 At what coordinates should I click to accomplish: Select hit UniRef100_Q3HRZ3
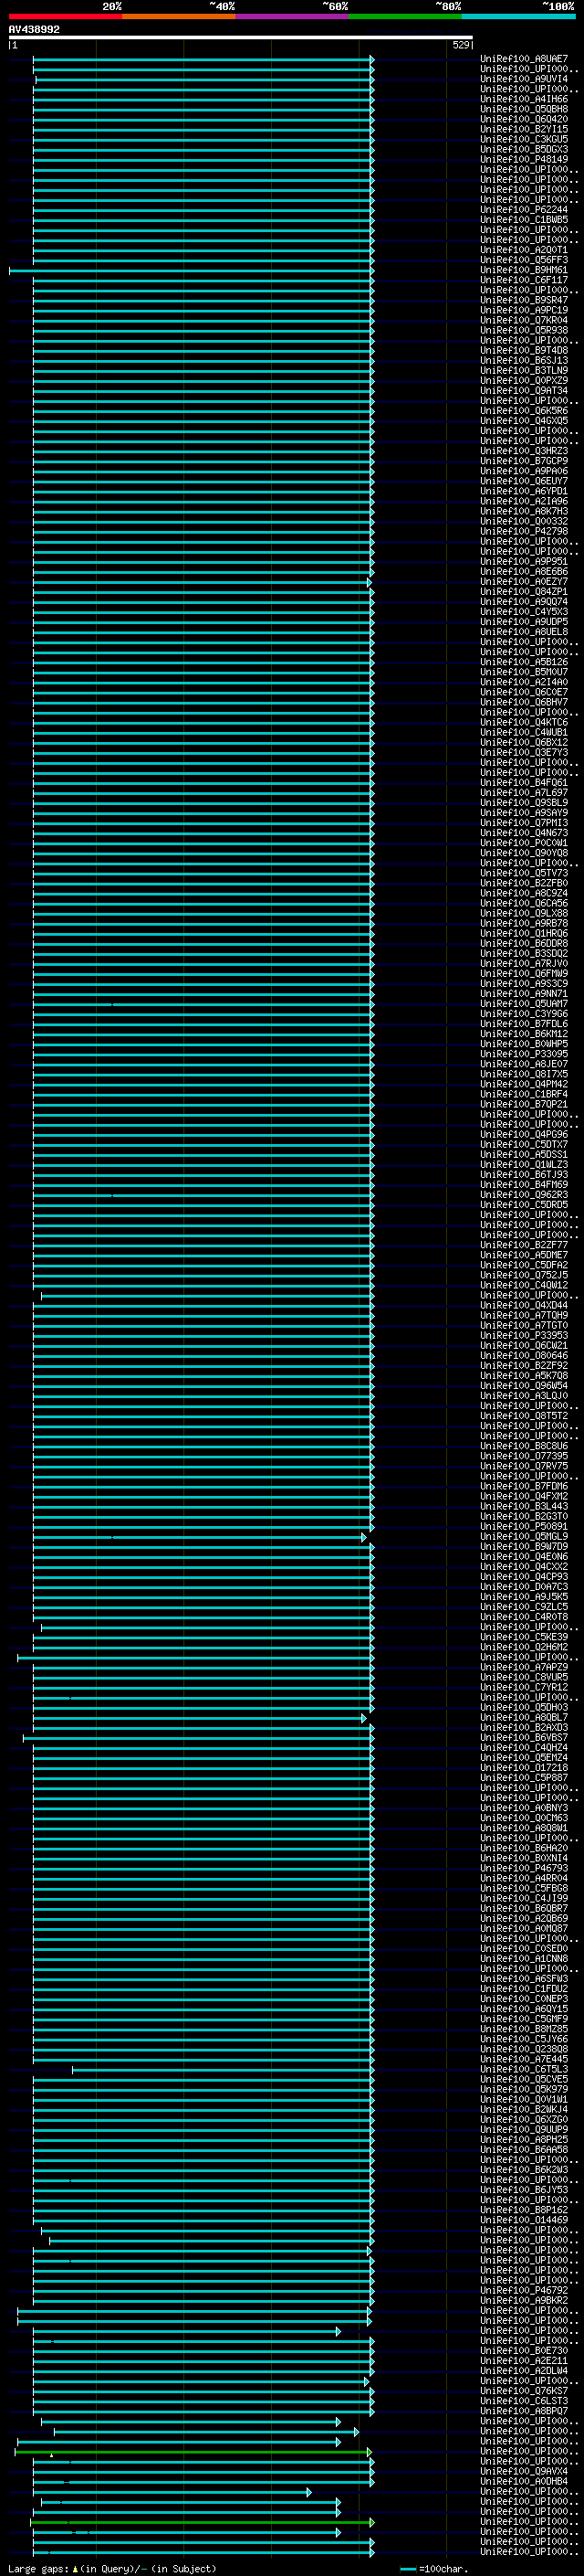click(x=524, y=451)
